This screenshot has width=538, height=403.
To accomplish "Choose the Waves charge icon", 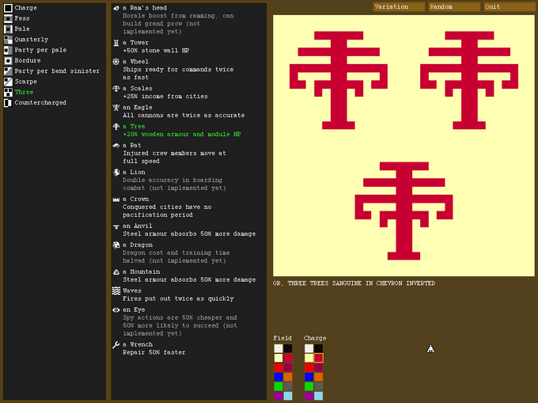I will (116, 291).
